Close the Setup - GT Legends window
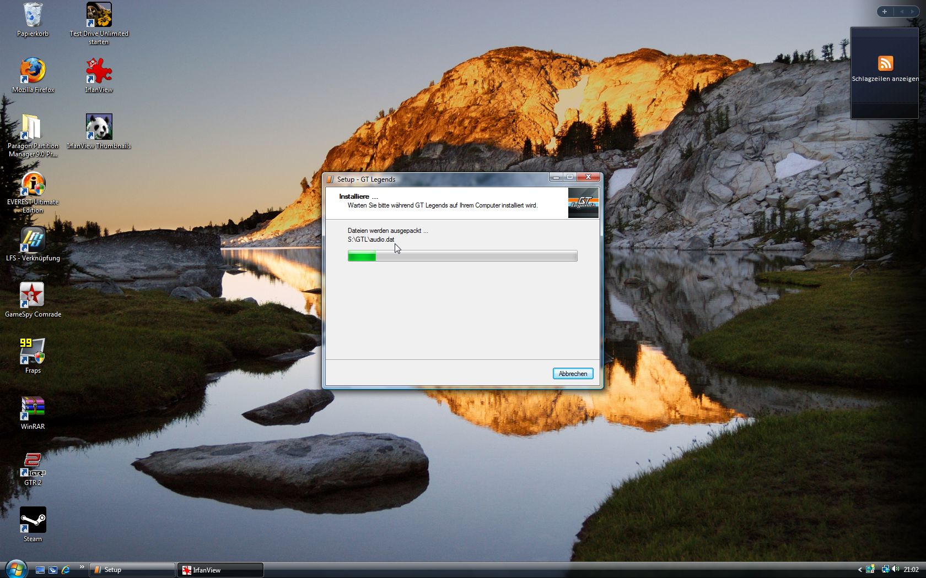 pyautogui.click(x=588, y=177)
